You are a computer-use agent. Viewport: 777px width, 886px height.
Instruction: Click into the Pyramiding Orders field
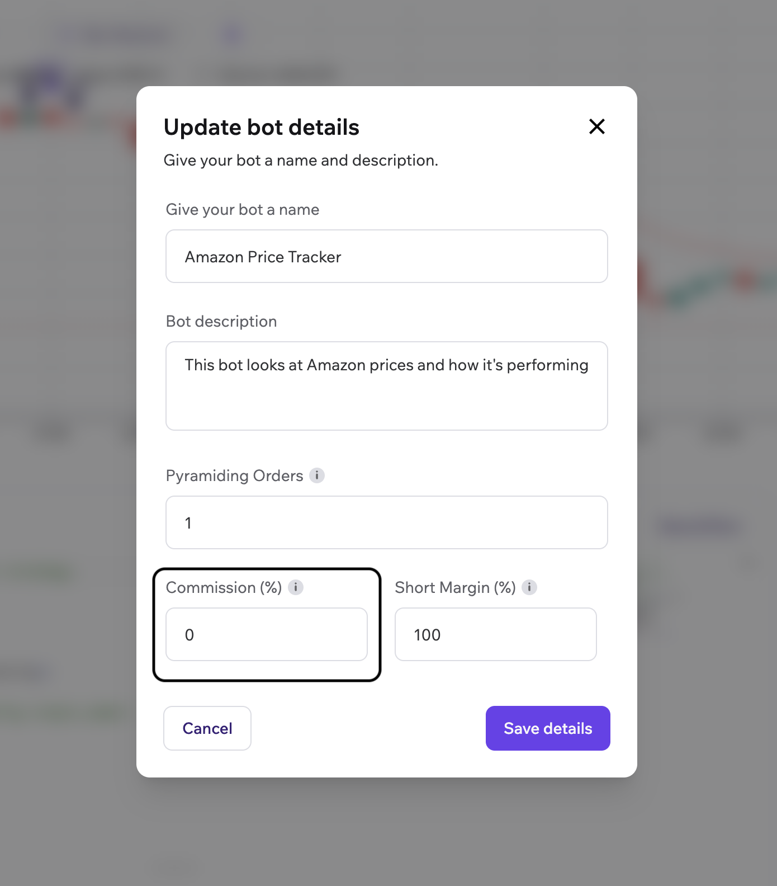[x=387, y=522]
